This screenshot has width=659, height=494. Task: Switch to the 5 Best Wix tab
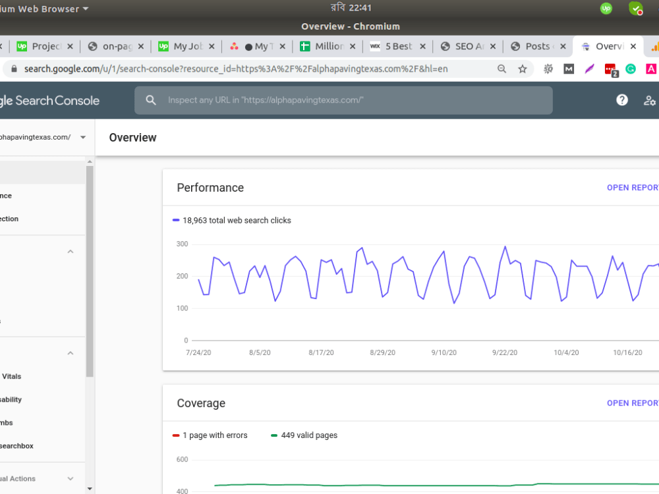[393, 46]
